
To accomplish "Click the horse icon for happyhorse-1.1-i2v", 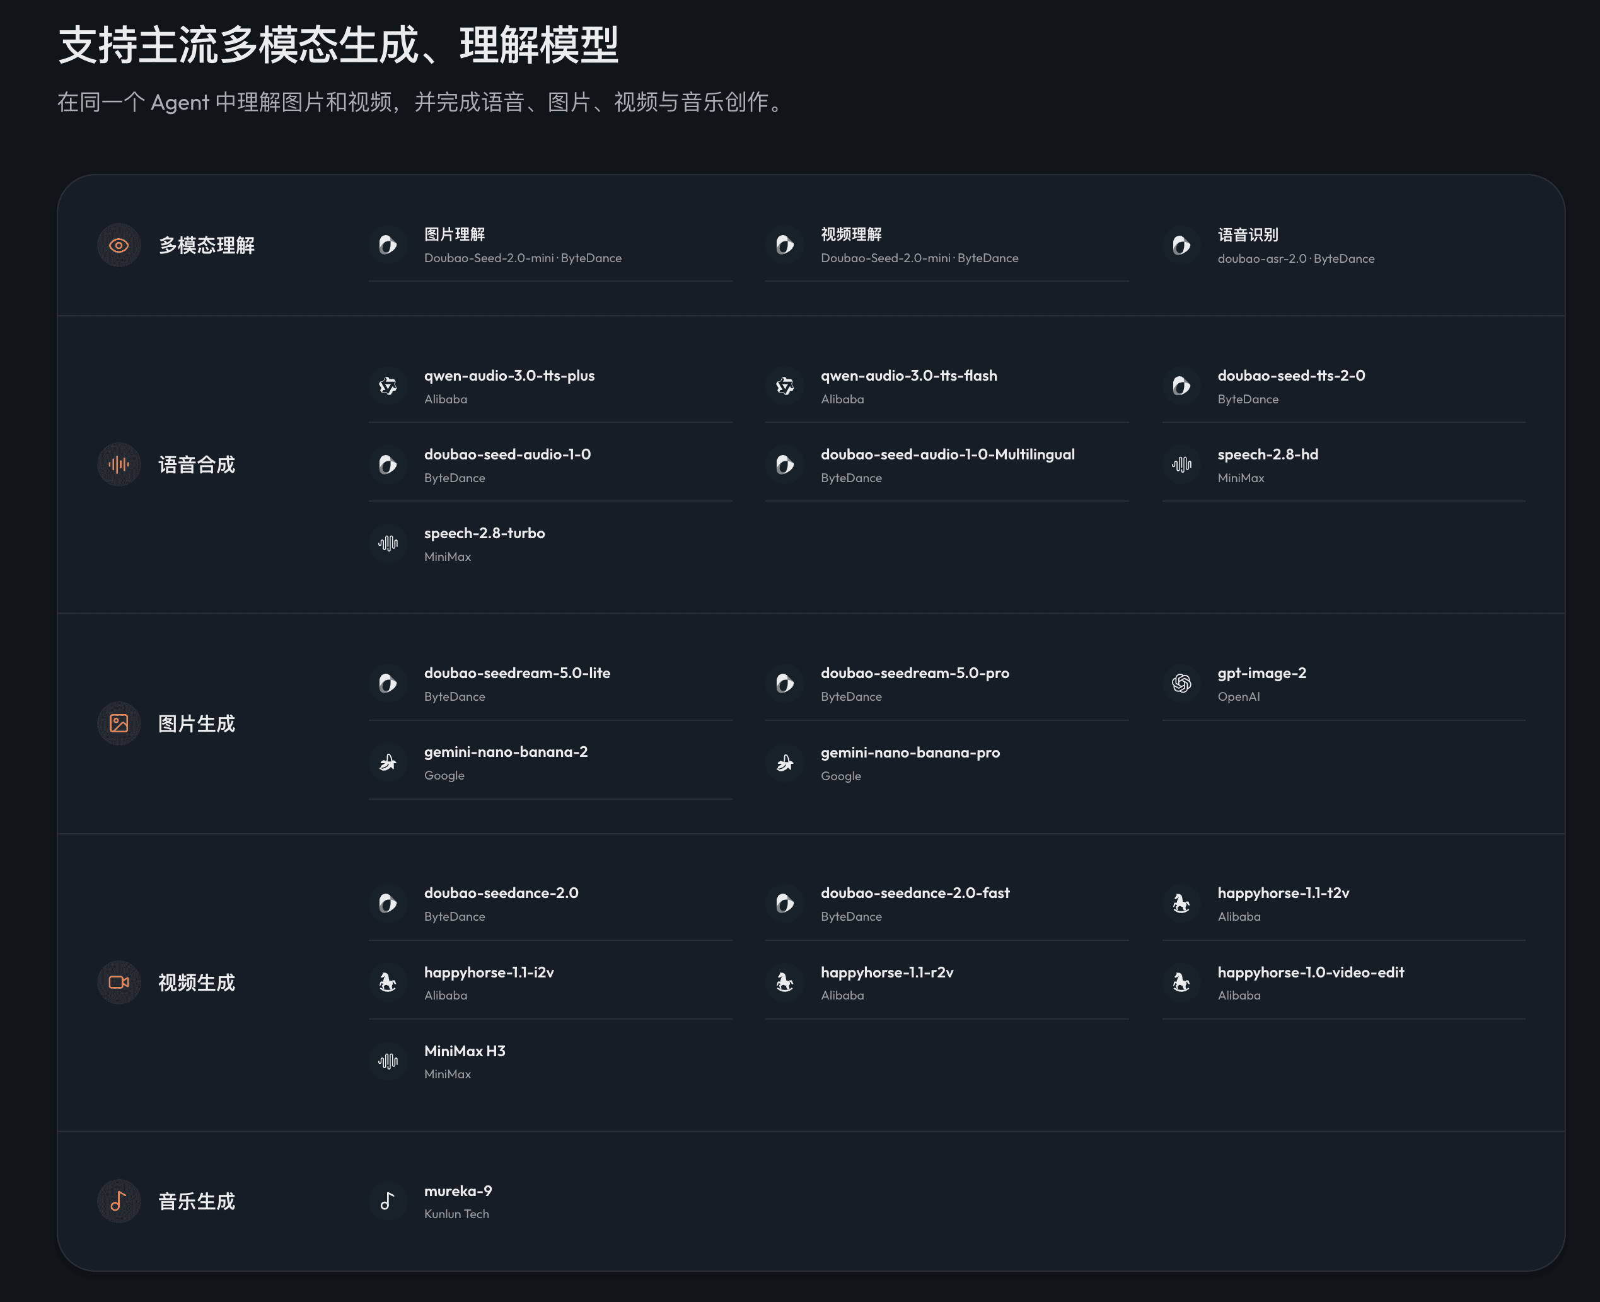I will coord(388,982).
